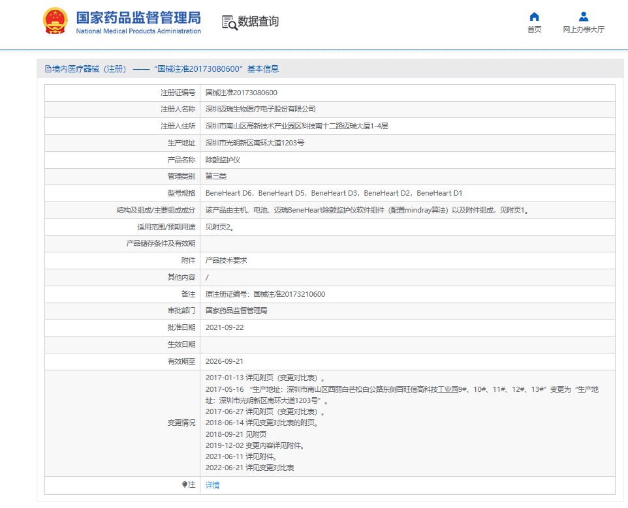Click the document icon before 境内医疗器械 heading
This screenshot has height=508, width=628.
tap(47, 69)
